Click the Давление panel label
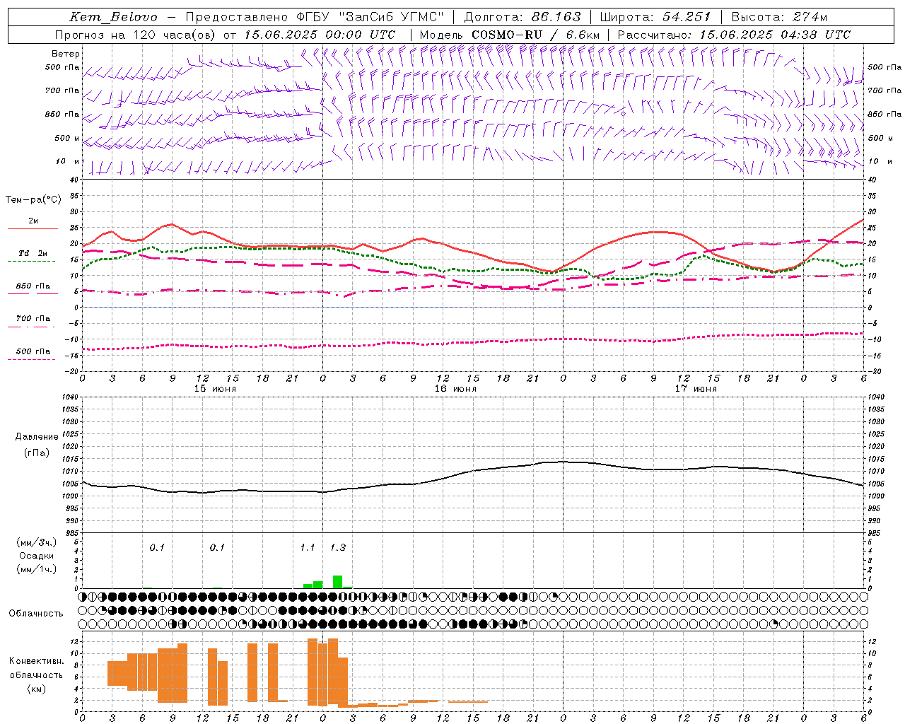Viewport: 905px width, 724px height. [x=37, y=437]
